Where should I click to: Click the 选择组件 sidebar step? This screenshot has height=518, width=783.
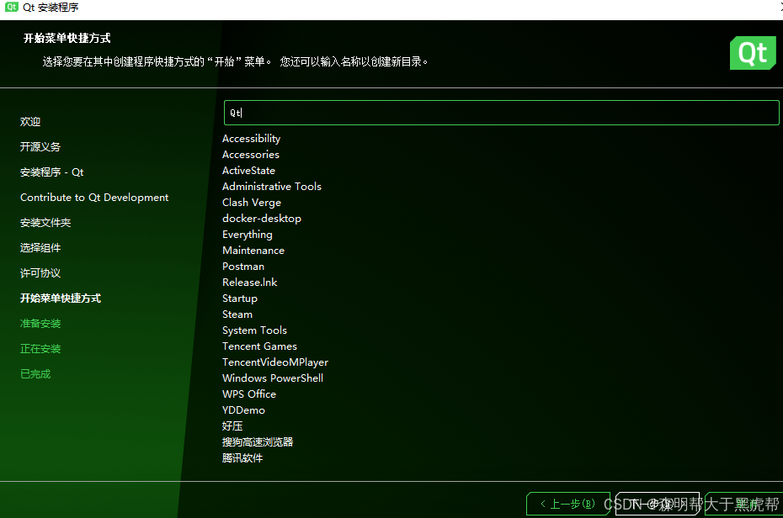40,248
